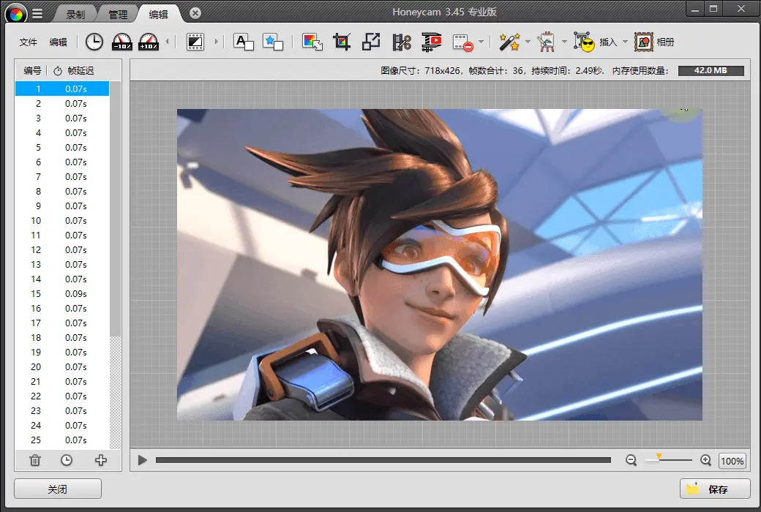Add text with the A tool
This screenshot has height=512, width=761.
[244, 42]
